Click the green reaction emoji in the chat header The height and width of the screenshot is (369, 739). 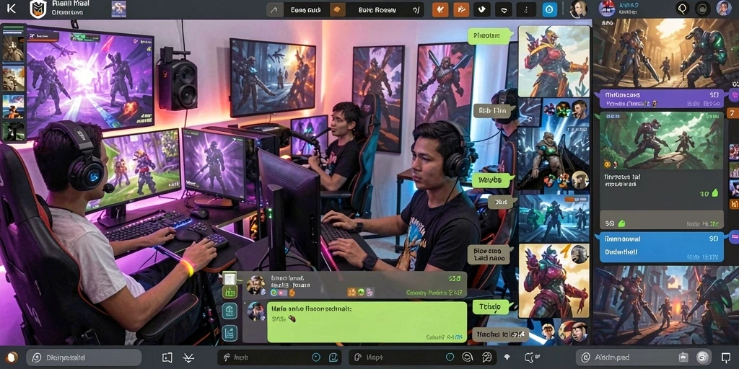[361, 293]
